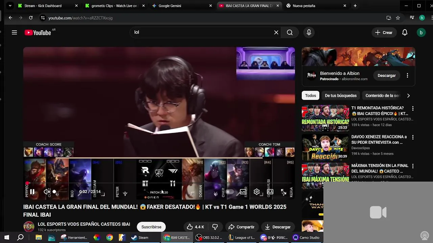Open YouTube notifications bell
Viewport: 433px width, 243px height.
pos(405,32)
